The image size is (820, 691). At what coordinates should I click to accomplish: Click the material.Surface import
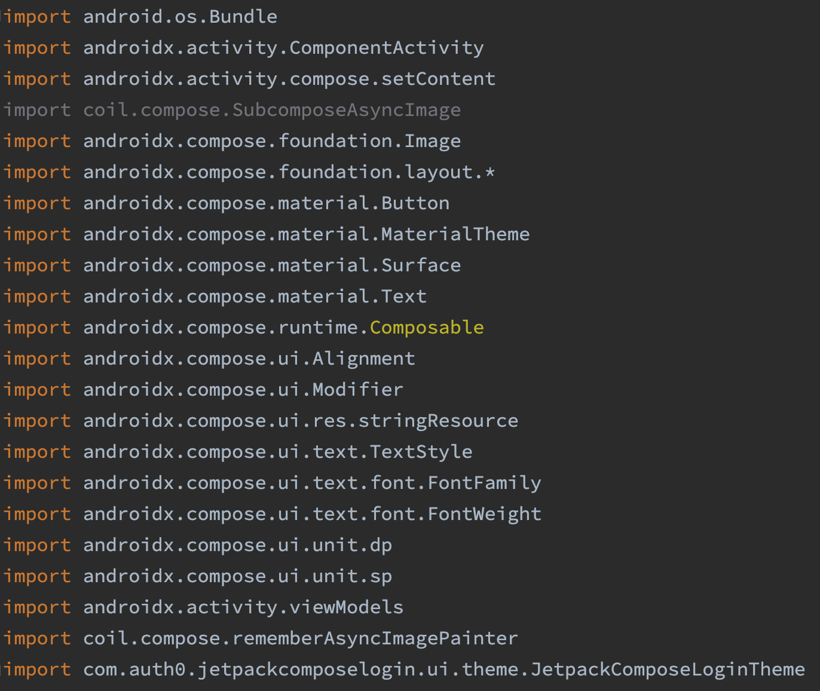pyautogui.click(x=369, y=265)
